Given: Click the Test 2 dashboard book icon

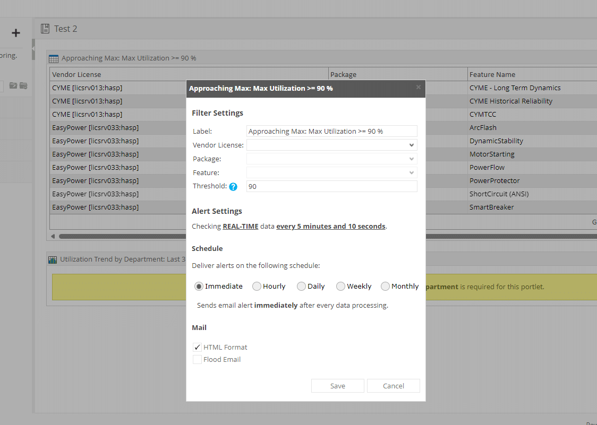Looking at the screenshot, I should pos(45,29).
